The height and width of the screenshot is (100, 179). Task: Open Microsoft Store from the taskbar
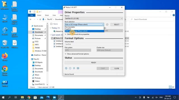coord(35,97)
